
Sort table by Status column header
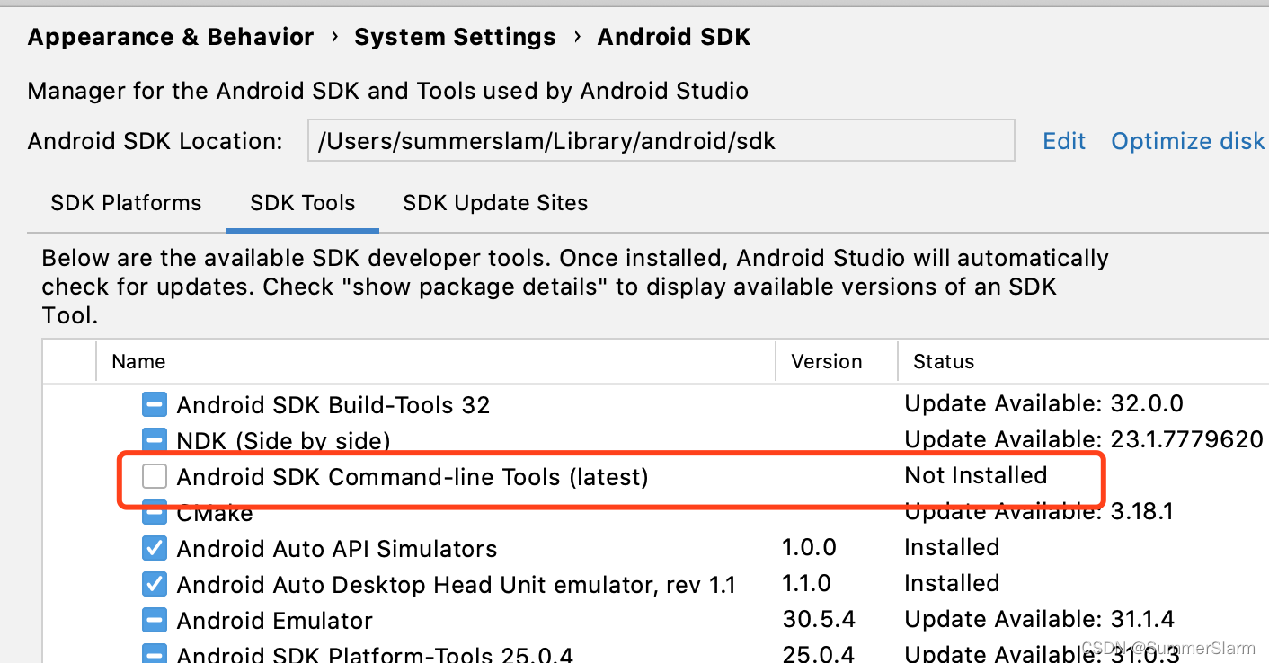[944, 362]
